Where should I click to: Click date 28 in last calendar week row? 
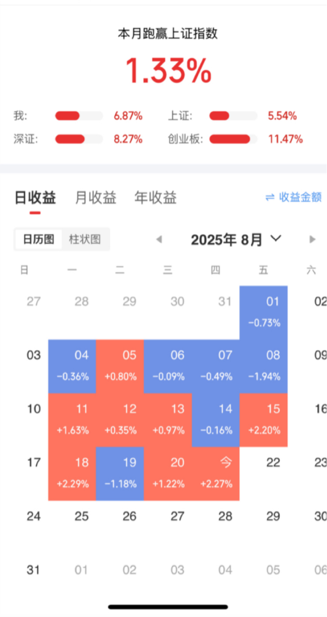pos(225,516)
